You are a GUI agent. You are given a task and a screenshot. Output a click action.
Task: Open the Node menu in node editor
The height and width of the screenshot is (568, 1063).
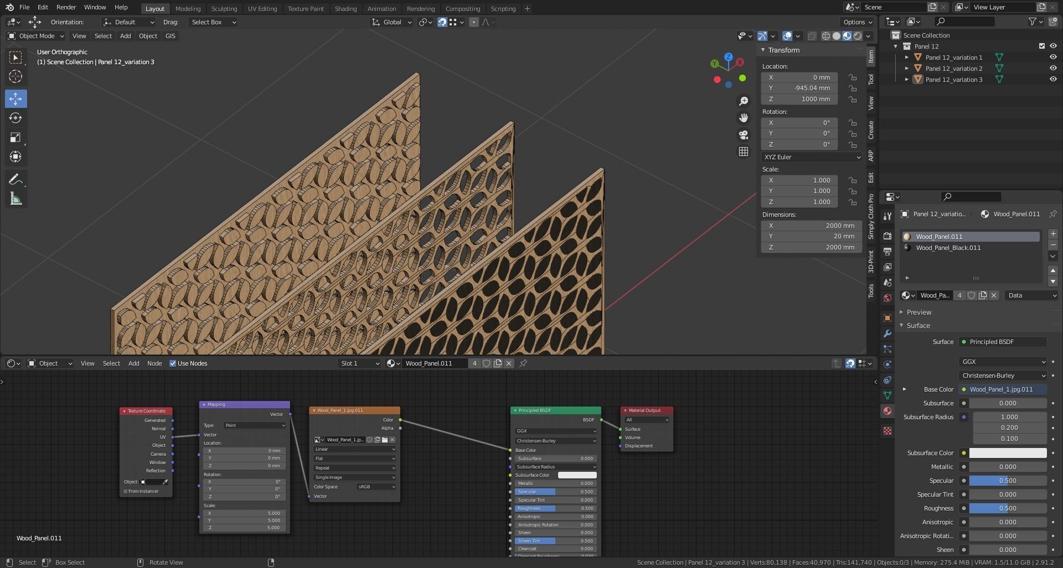[154, 363]
